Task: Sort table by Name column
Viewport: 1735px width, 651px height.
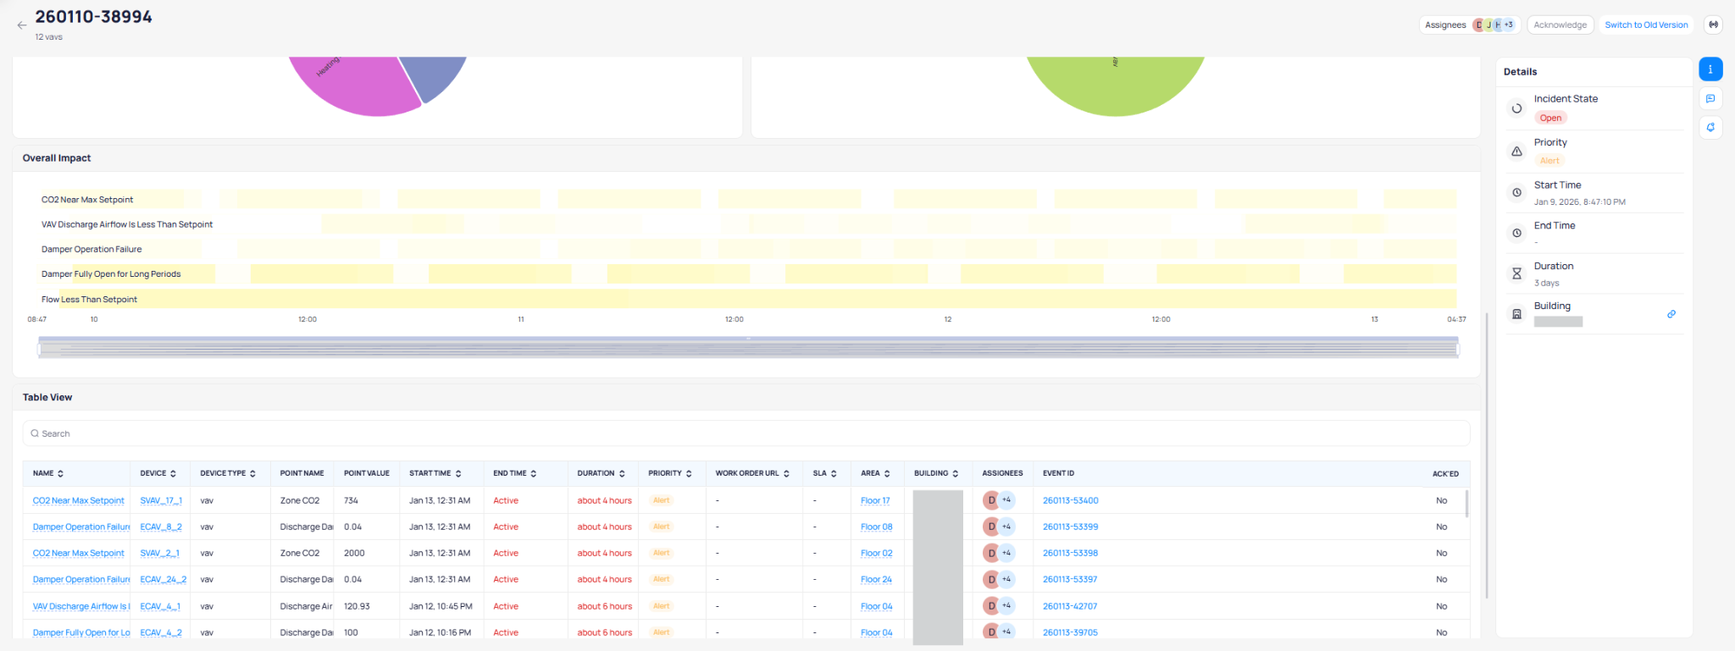Action: (60, 474)
